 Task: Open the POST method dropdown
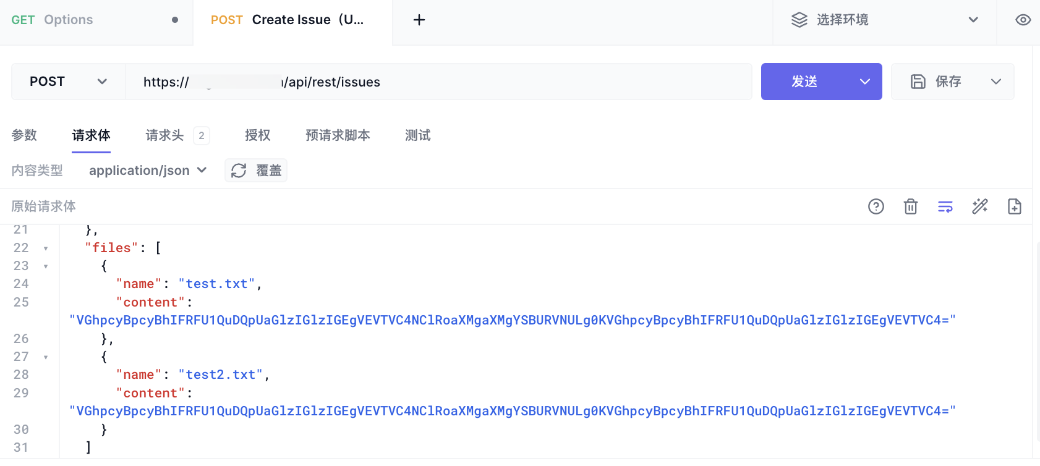(x=68, y=82)
